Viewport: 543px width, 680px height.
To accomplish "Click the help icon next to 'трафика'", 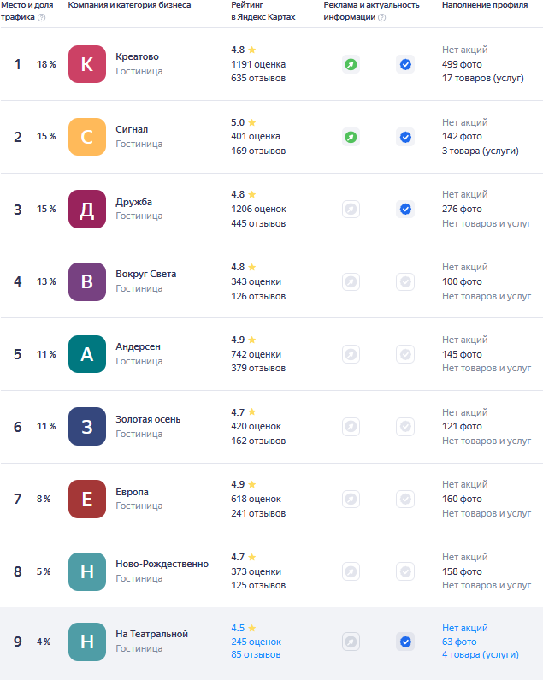I will 42,18.
